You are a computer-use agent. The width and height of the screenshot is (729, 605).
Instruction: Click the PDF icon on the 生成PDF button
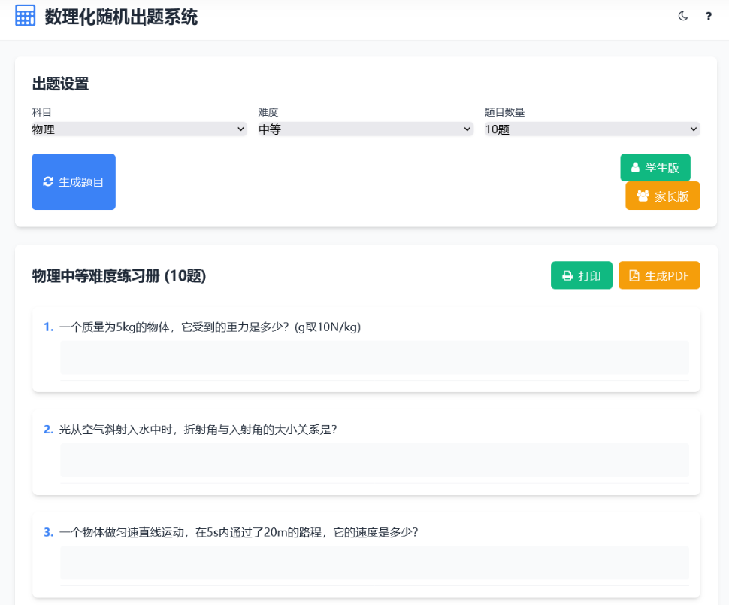pyautogui.click(x=632, y=275)
